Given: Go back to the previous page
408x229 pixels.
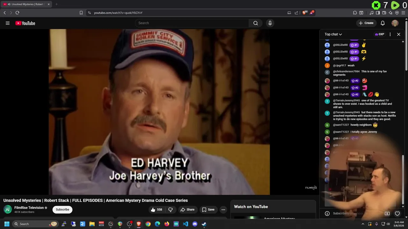Looking at the screenshot, I should [4, 13].
